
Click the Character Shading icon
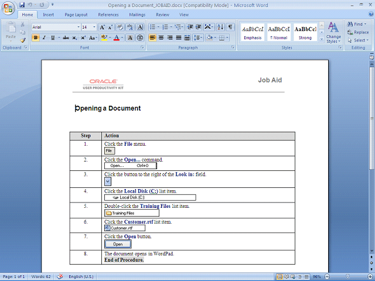pyautogui.click(x=130, y=37)
